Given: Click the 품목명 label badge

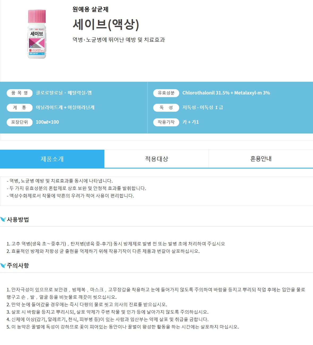Looking at the screenshot, I should coord(19,93).
